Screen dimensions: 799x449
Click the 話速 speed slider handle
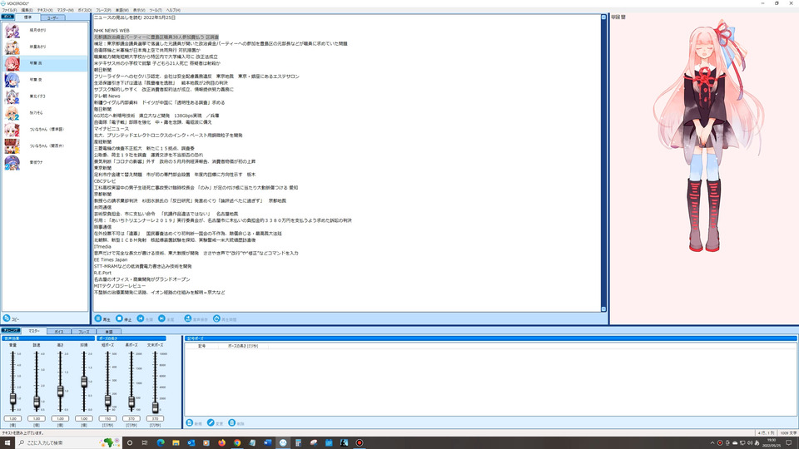point(37,402)
